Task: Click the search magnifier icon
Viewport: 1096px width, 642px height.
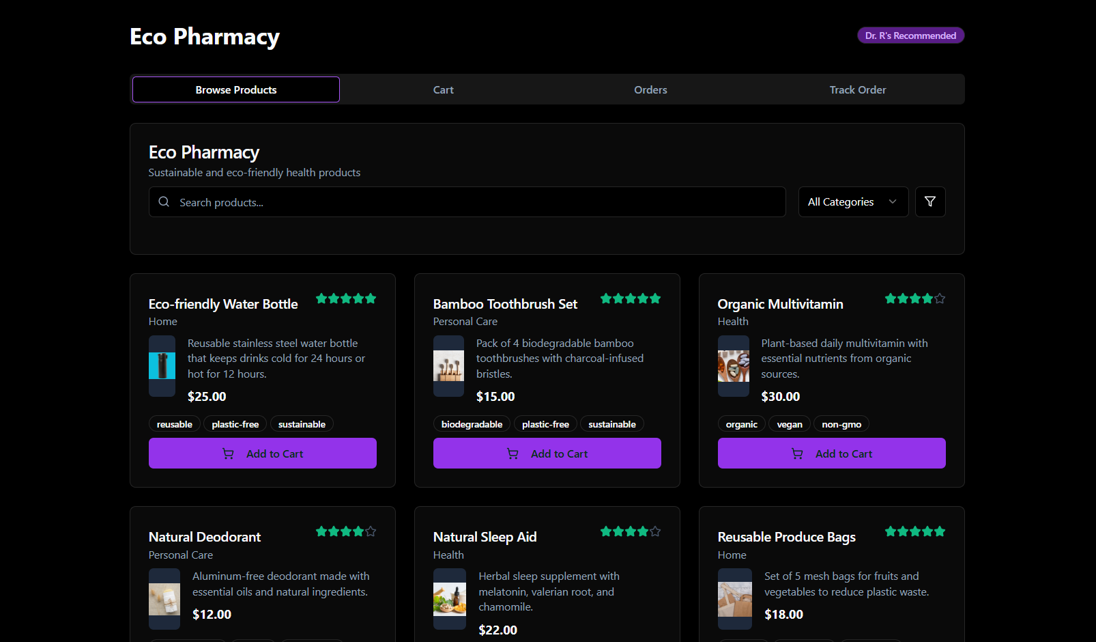Action: [164, 201]
